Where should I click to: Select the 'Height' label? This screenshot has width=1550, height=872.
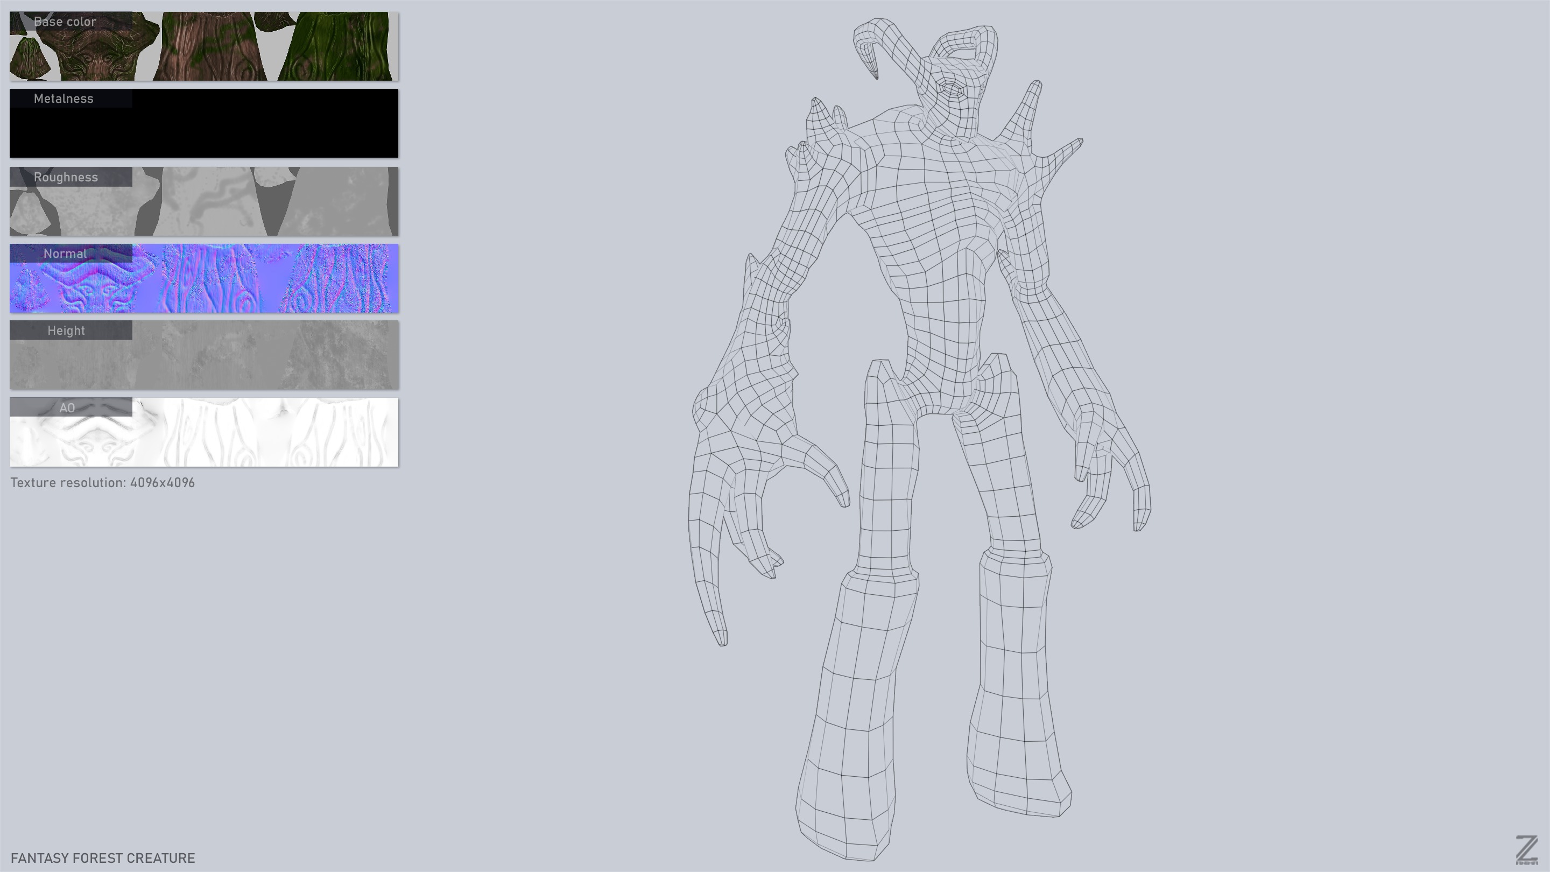[x=66, y=330]
